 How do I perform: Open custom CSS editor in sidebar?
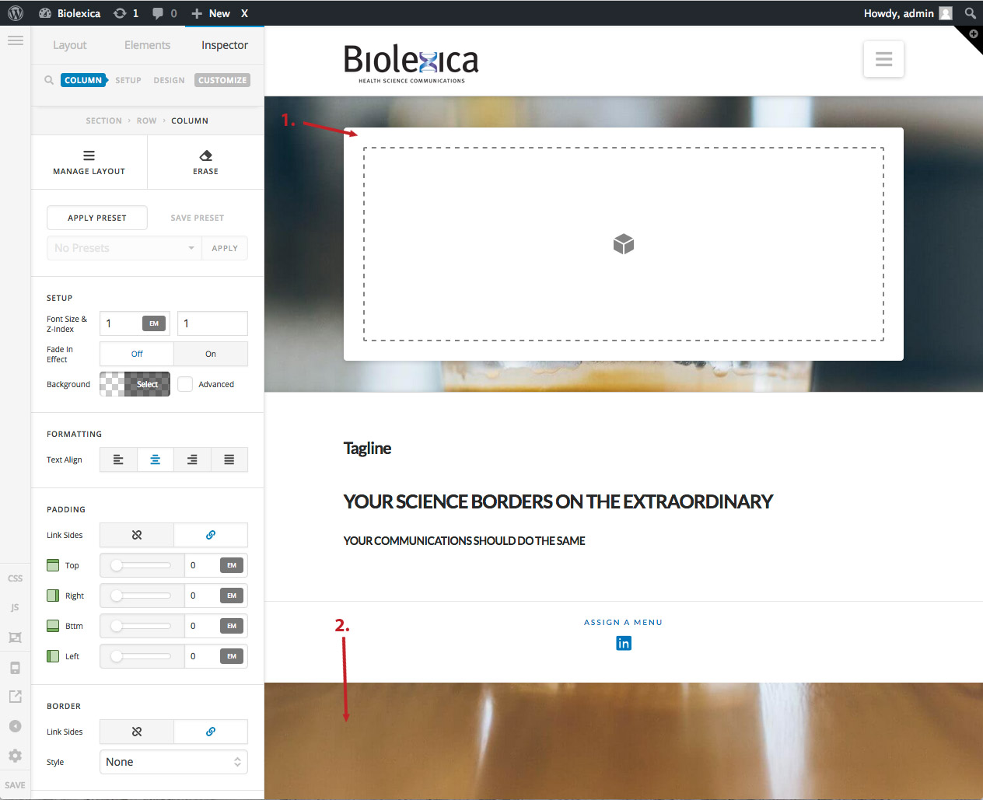[15, 578]
